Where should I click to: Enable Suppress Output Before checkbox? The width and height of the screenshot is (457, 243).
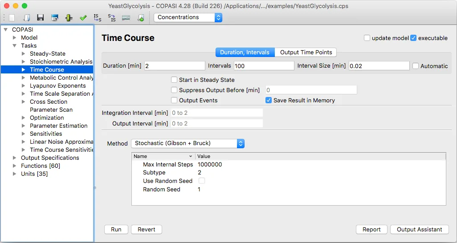coord(174,90)
